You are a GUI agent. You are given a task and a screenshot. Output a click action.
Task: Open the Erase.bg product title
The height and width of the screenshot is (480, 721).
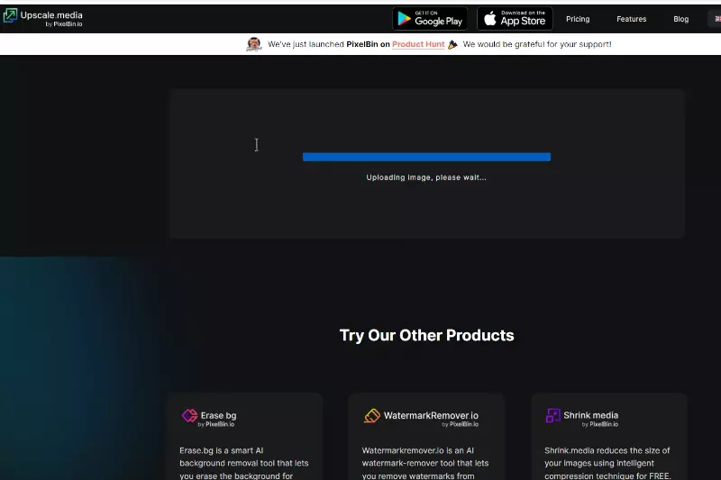tap(218, 416)
